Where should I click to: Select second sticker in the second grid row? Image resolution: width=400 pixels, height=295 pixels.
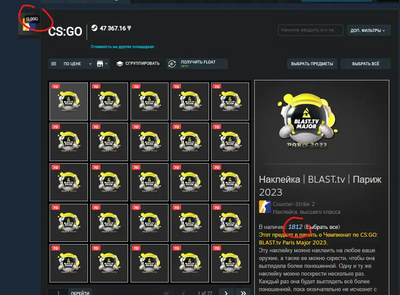[x=109, y=142]
